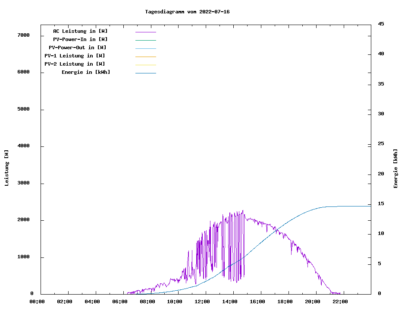Viewport: 414px width, 311px height.
Task: Click the 22:00 time axis label
Action: pyautogui.click(x=340, y=301)
